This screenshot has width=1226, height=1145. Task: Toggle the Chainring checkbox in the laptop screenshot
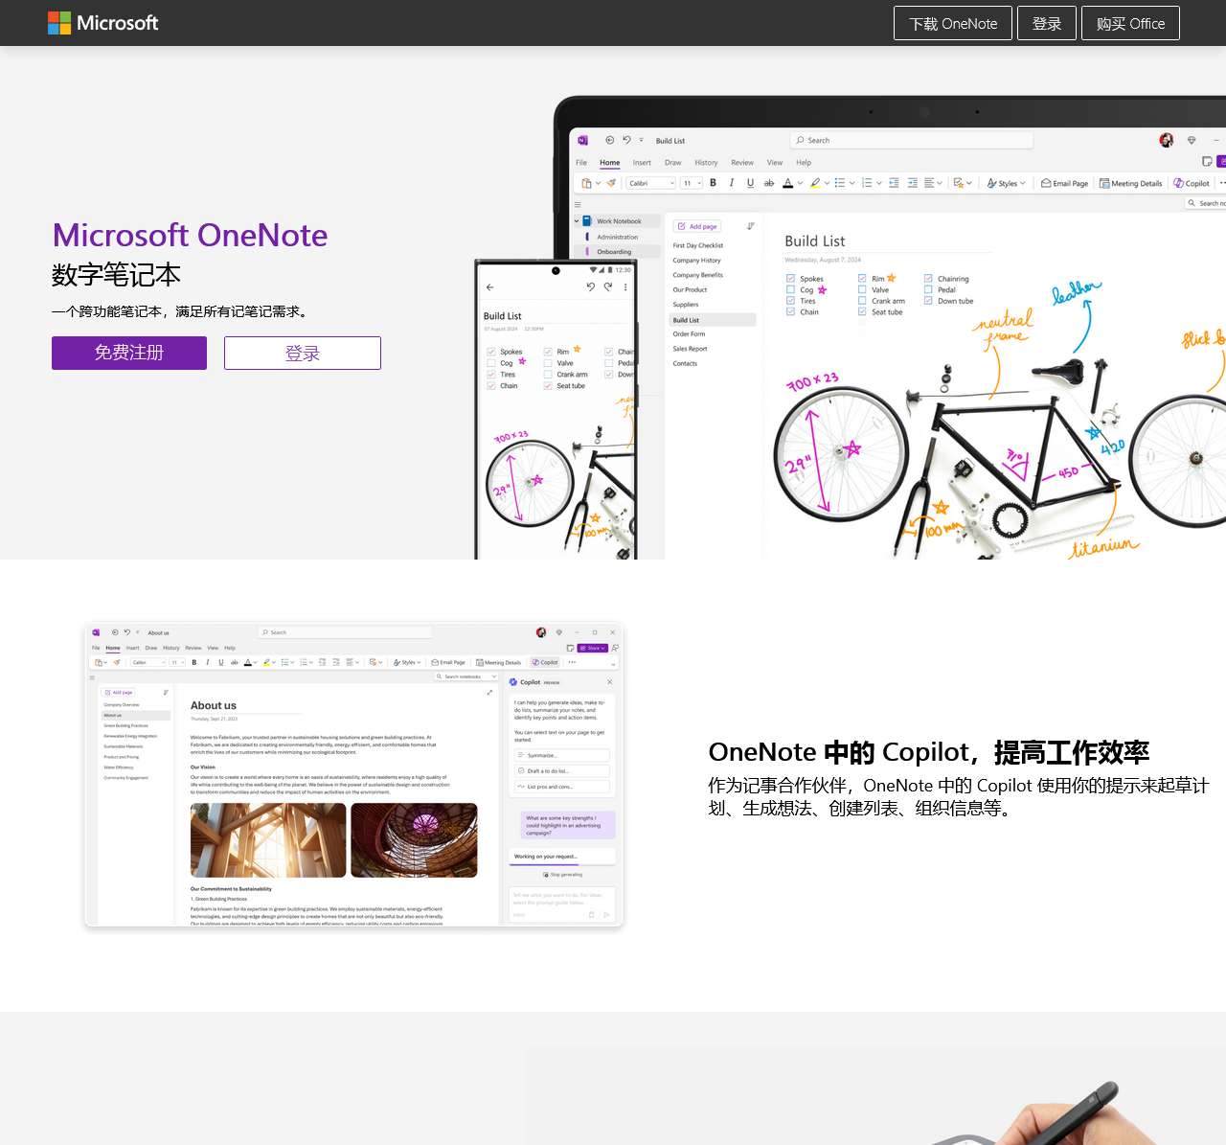point(928,279)
